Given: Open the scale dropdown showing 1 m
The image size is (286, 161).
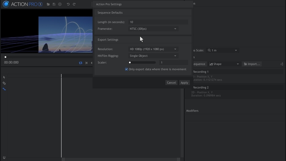Looking at the screenshot, I should (x=223, y=51).
